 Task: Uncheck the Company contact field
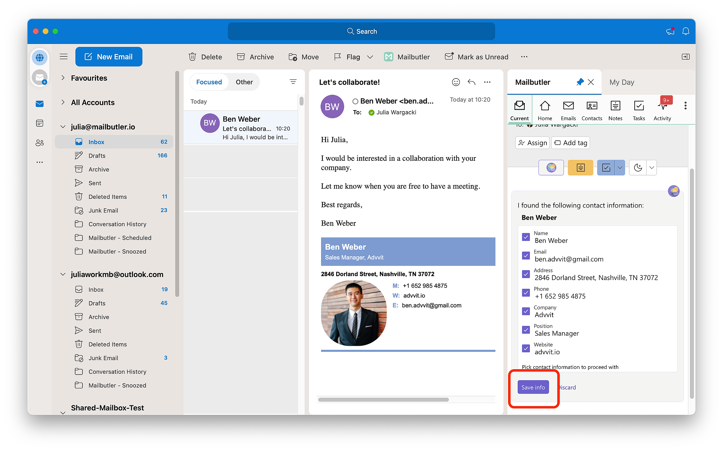pyautogui.click(x=526, y=311)
